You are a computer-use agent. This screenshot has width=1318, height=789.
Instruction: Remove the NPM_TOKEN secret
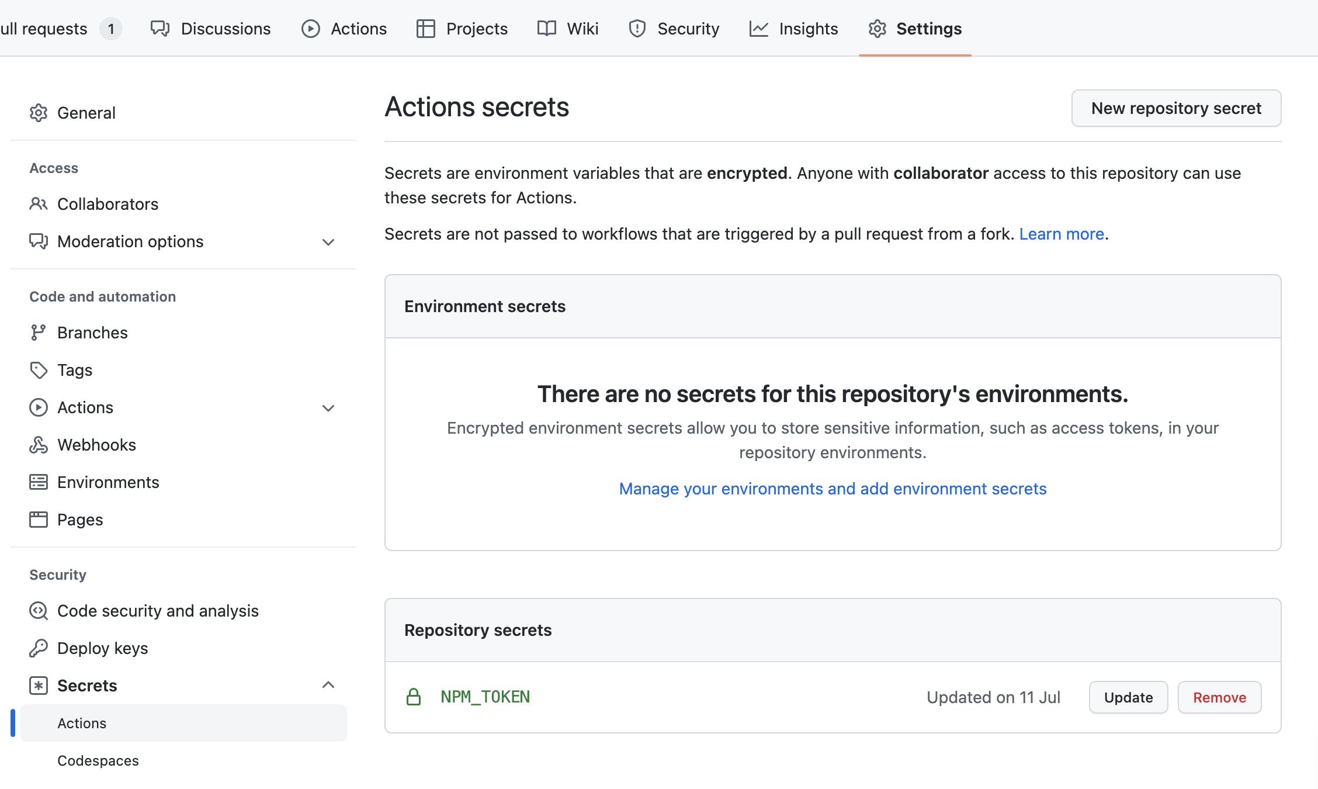(x=1219, y=697)
